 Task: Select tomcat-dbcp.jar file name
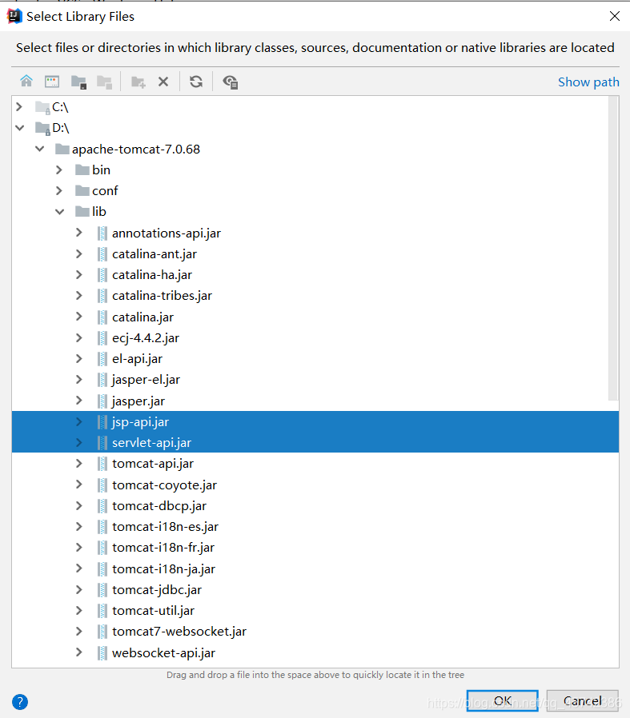pos(159,506)
